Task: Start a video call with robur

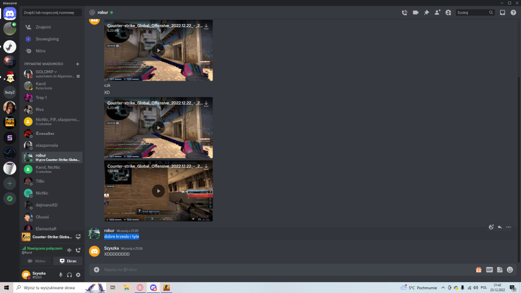Action: point(415,12)
